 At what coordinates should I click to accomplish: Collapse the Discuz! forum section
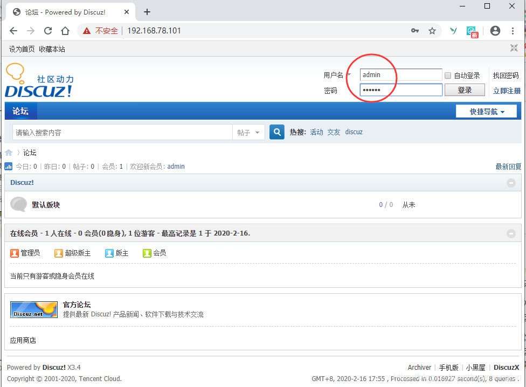(511, 182)
